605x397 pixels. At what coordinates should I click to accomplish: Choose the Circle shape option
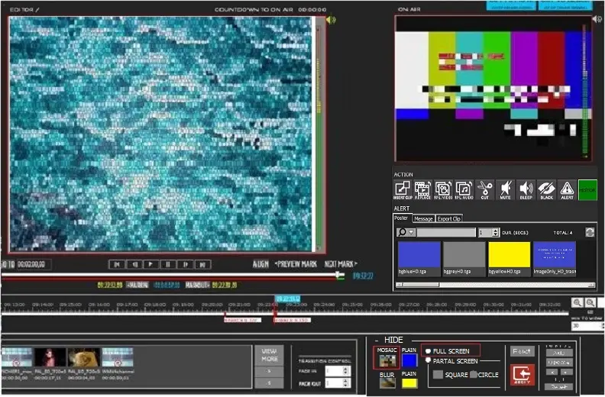[x=474, y=375]
